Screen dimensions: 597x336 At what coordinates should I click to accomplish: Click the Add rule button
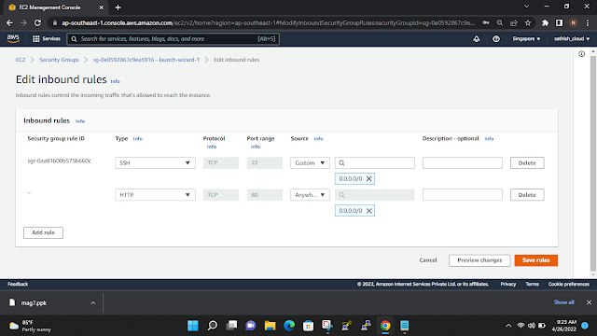(x=43, y=232)
